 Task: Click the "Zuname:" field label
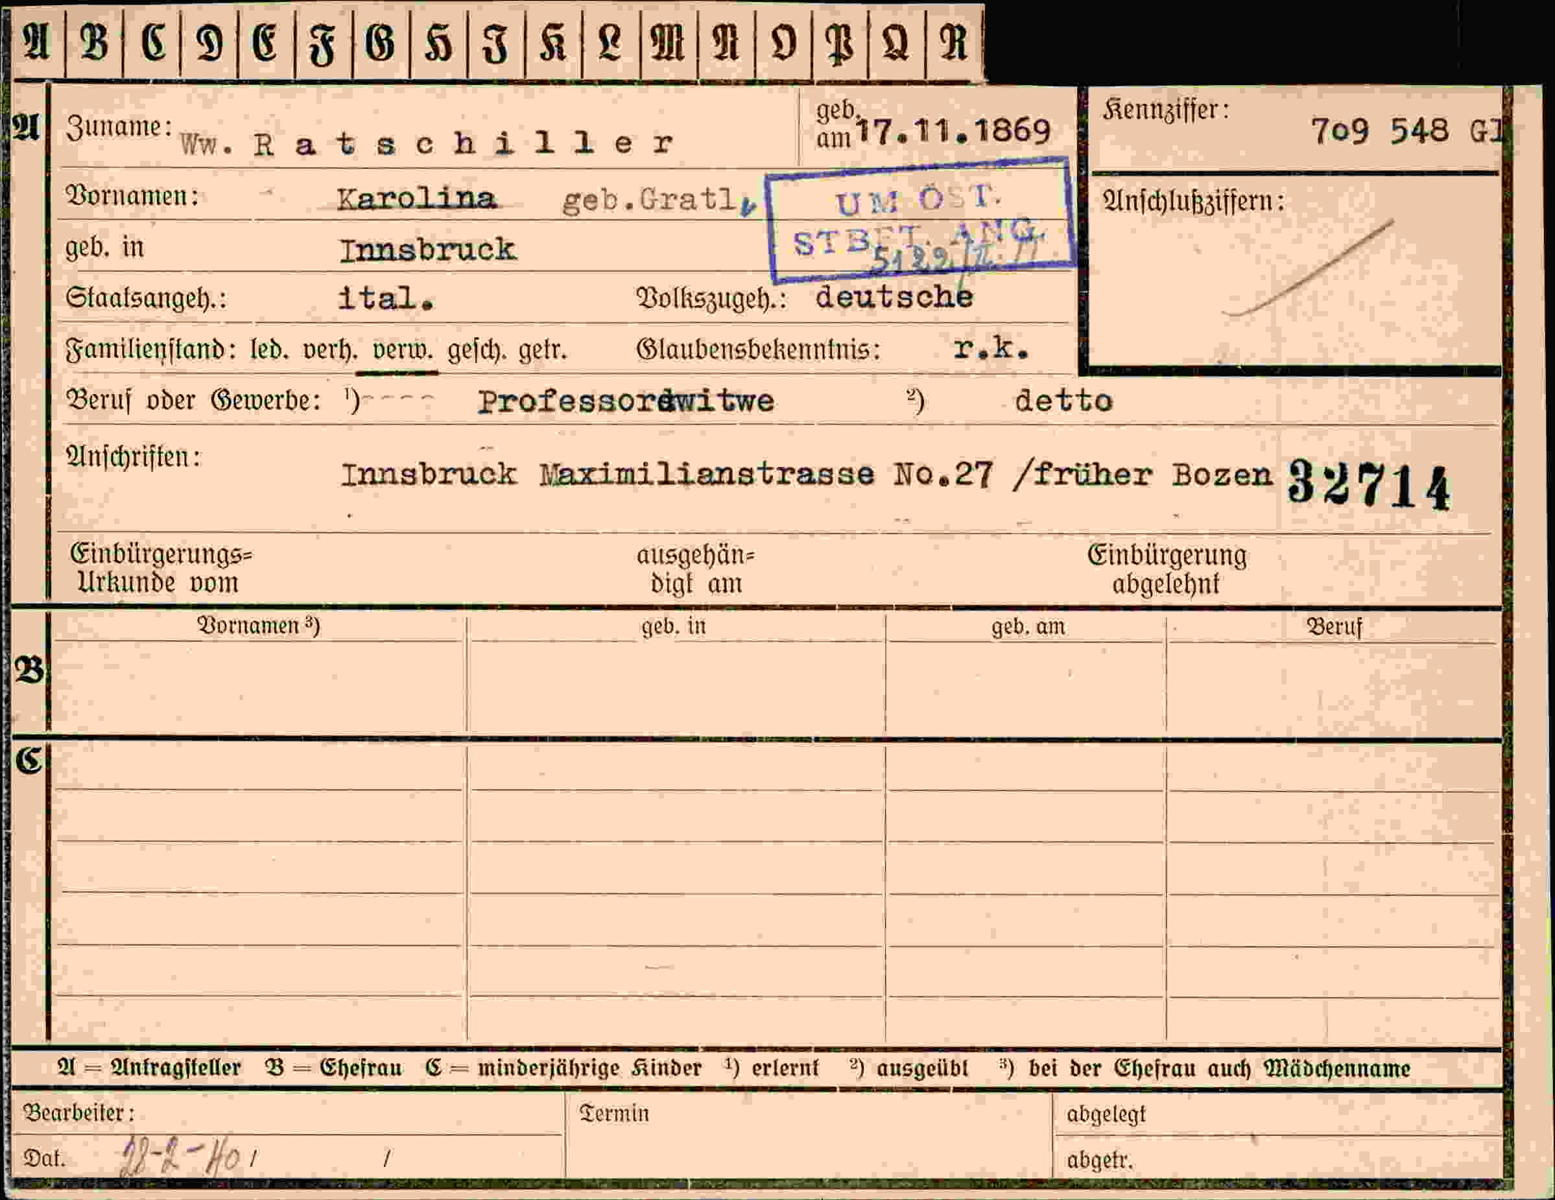pos(119,128)
